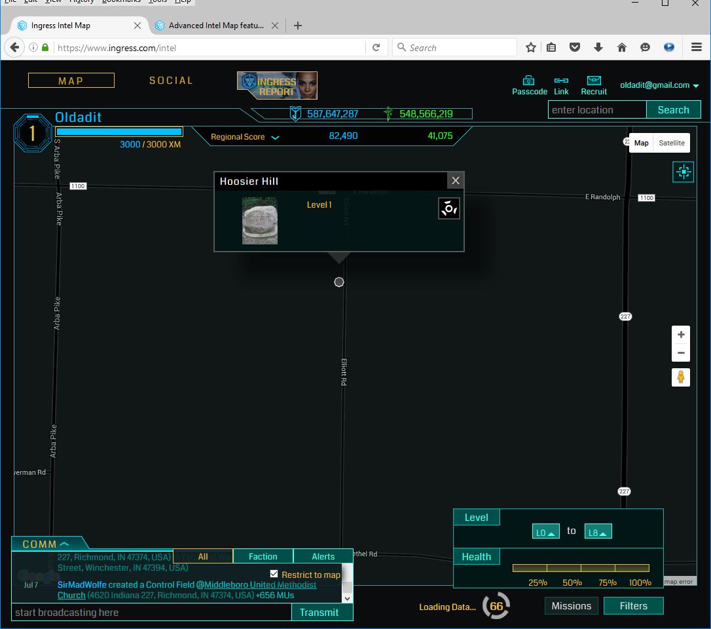This screenshot has width=711, height=629.
Task: Select the Map view type
Action: click(641, 143)
